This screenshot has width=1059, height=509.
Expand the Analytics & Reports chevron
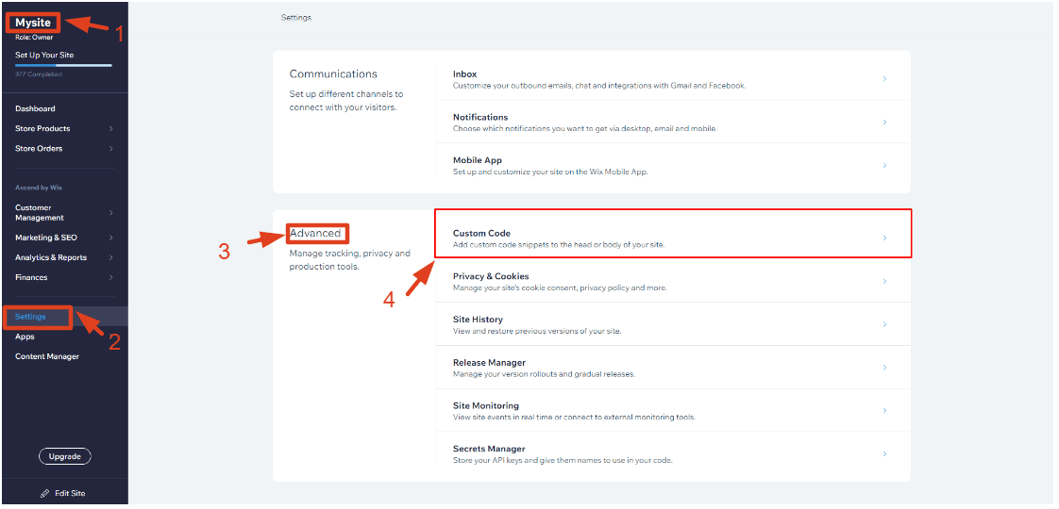[111, 257]
